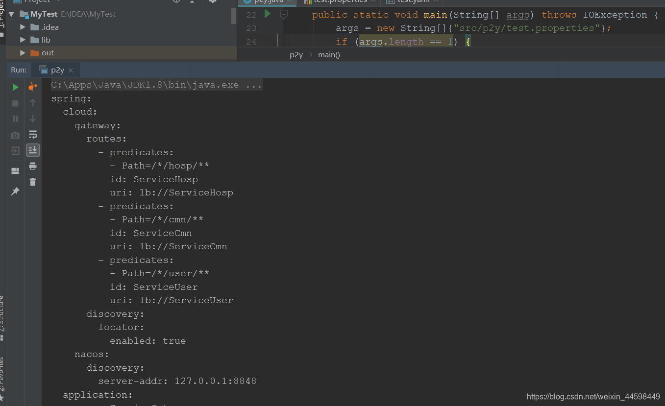Clear console with the trash icon
The height and width of the screenshot is (406, 665).
pyautogui.click(x=33, y=182)
